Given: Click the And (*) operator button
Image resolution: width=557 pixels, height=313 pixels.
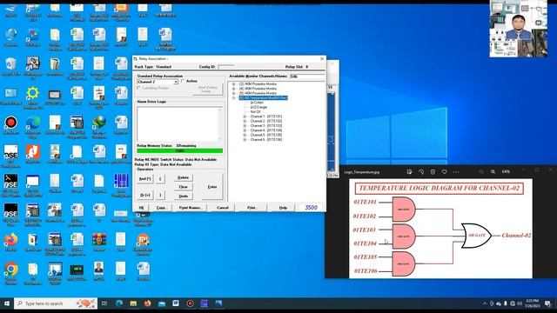Looking at the screenshot, I should (144, 179).
